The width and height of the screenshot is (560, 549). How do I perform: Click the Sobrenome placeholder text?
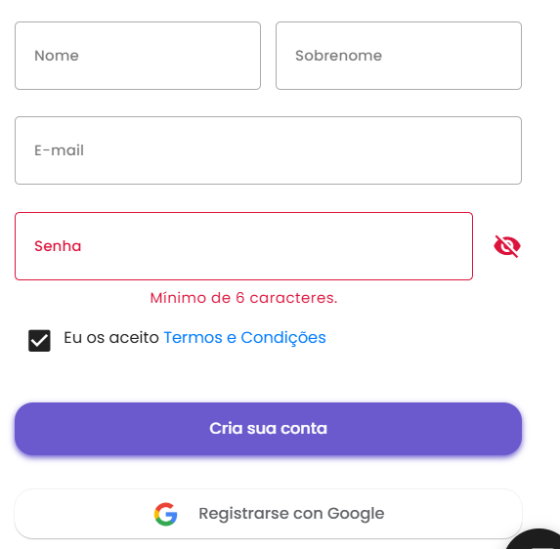(338, 56)
